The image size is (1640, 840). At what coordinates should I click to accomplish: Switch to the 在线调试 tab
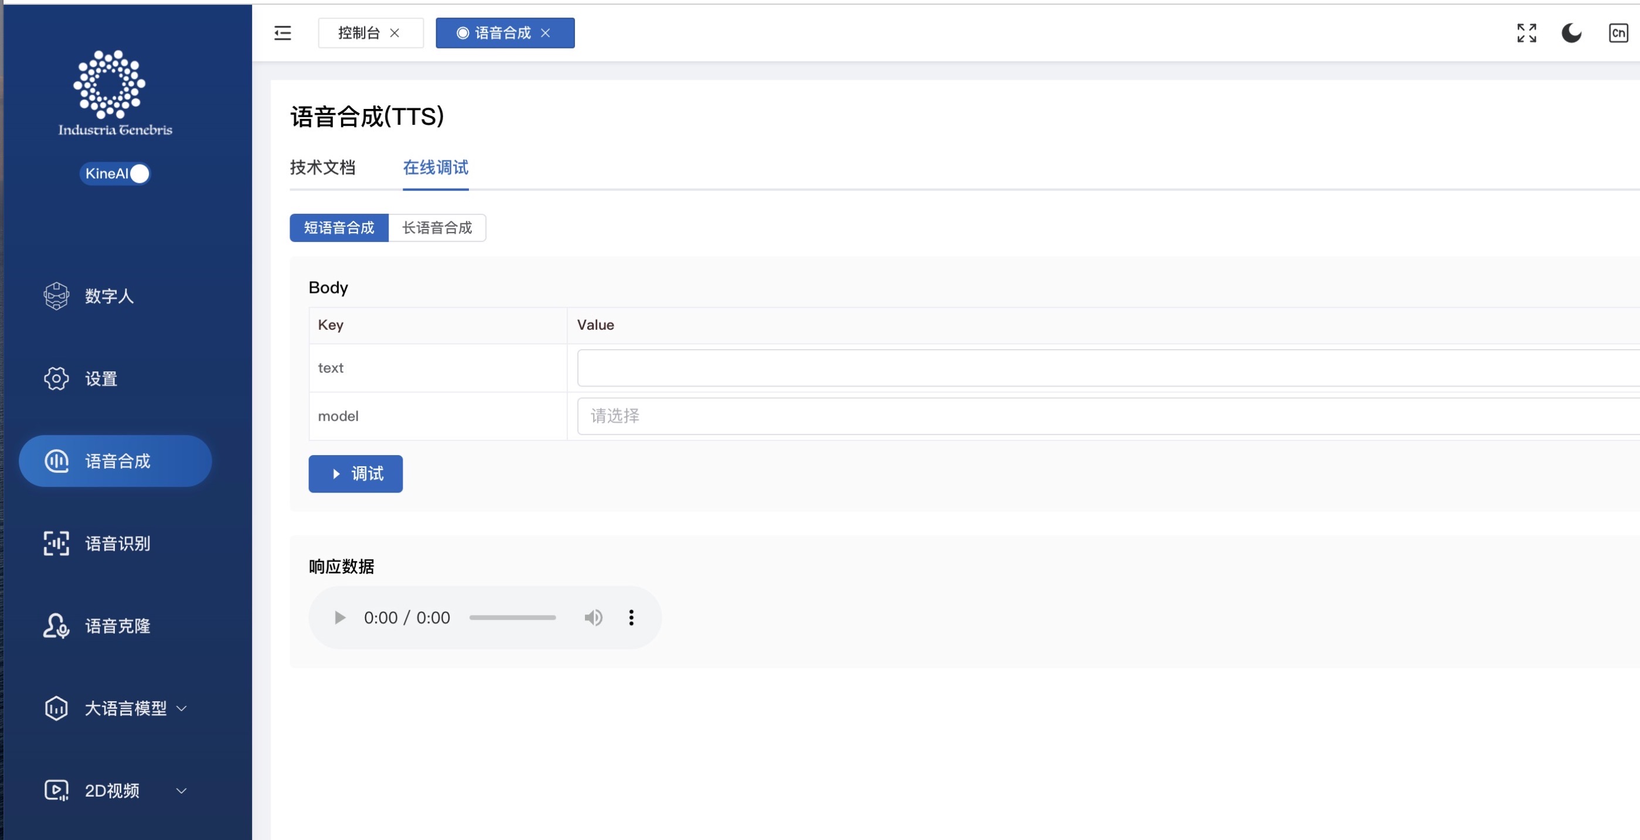(x=435, y=168)
